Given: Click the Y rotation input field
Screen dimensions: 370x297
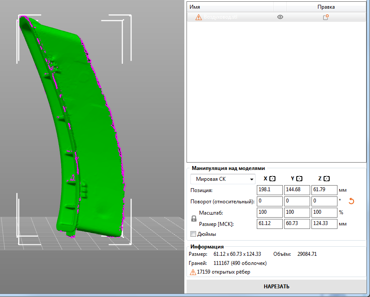Looking at the screenshot, I should 297,201.
